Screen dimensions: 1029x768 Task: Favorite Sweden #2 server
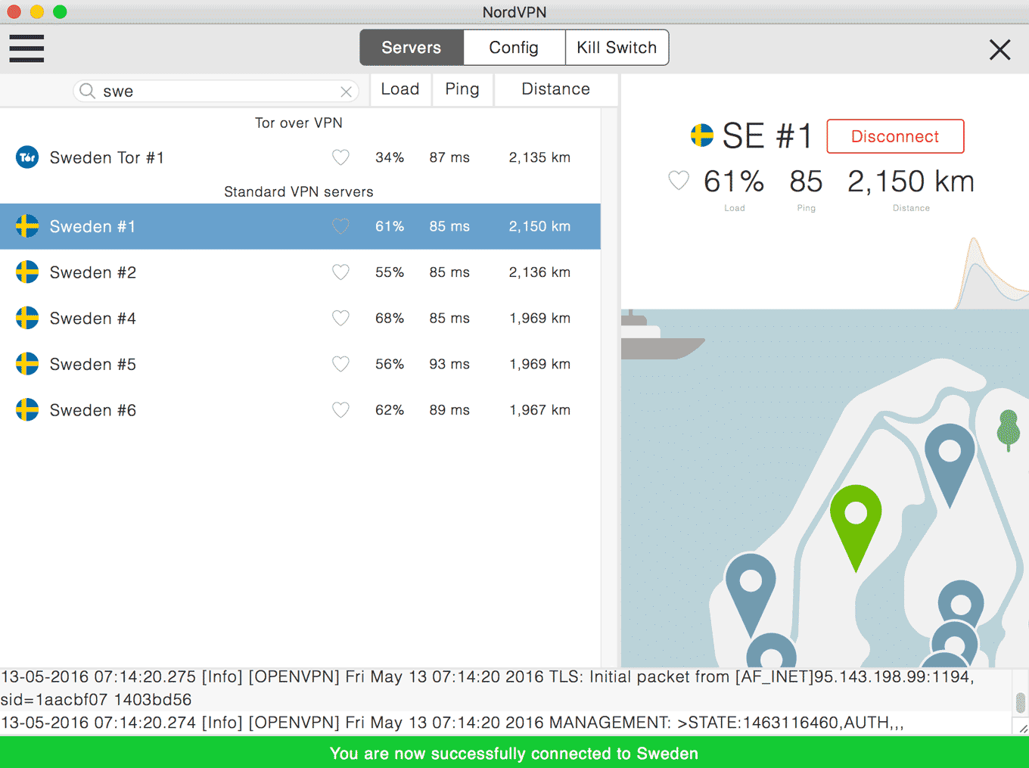point(341,272)
